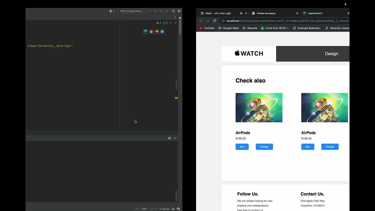This screenshot has width=375, height=211.
Task: Open the code-with-me user icon in IDE
Action: [111, 11]
